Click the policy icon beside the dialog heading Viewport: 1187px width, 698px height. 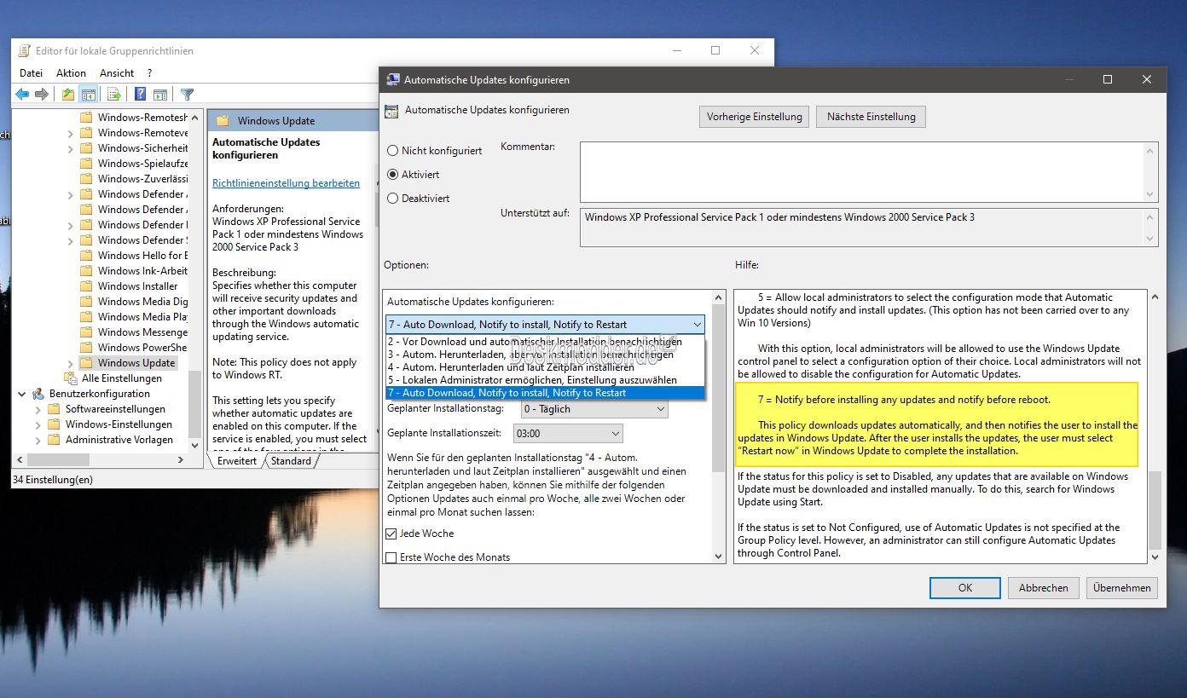[391, 110]
